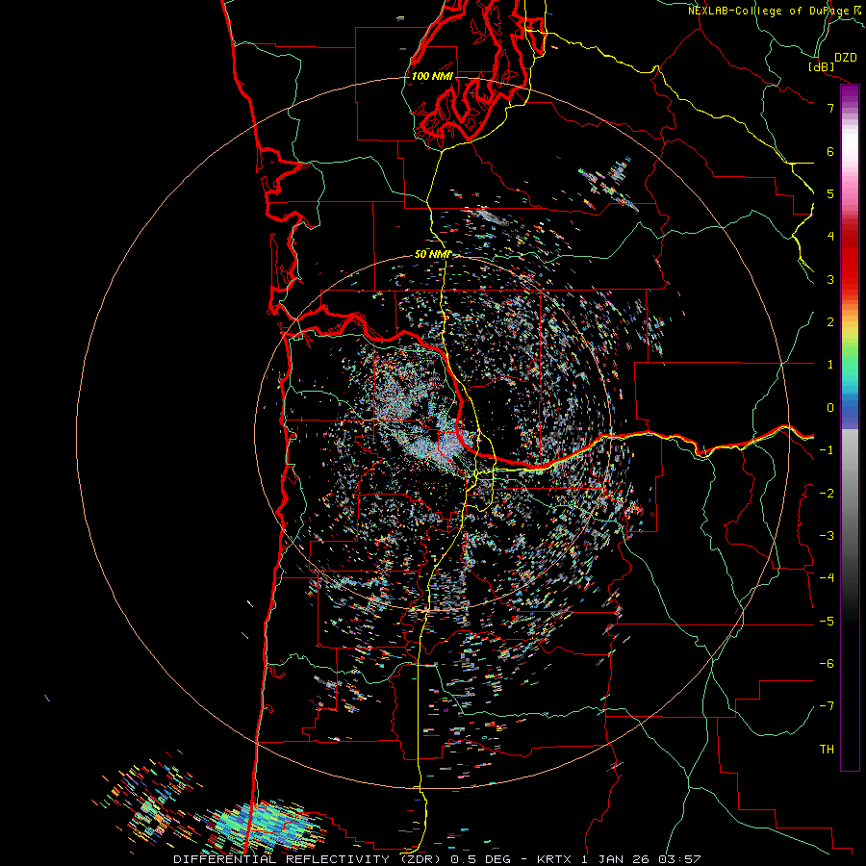The image size is (866, 866).
Task: Select the -4 value on the scale
Action: 827,578
